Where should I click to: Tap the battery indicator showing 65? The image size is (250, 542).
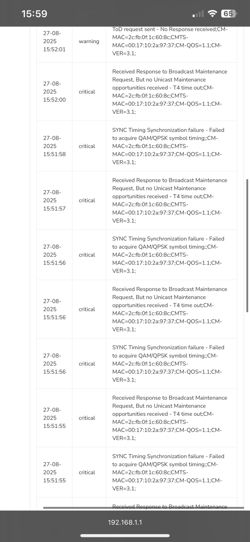[229, 14]
